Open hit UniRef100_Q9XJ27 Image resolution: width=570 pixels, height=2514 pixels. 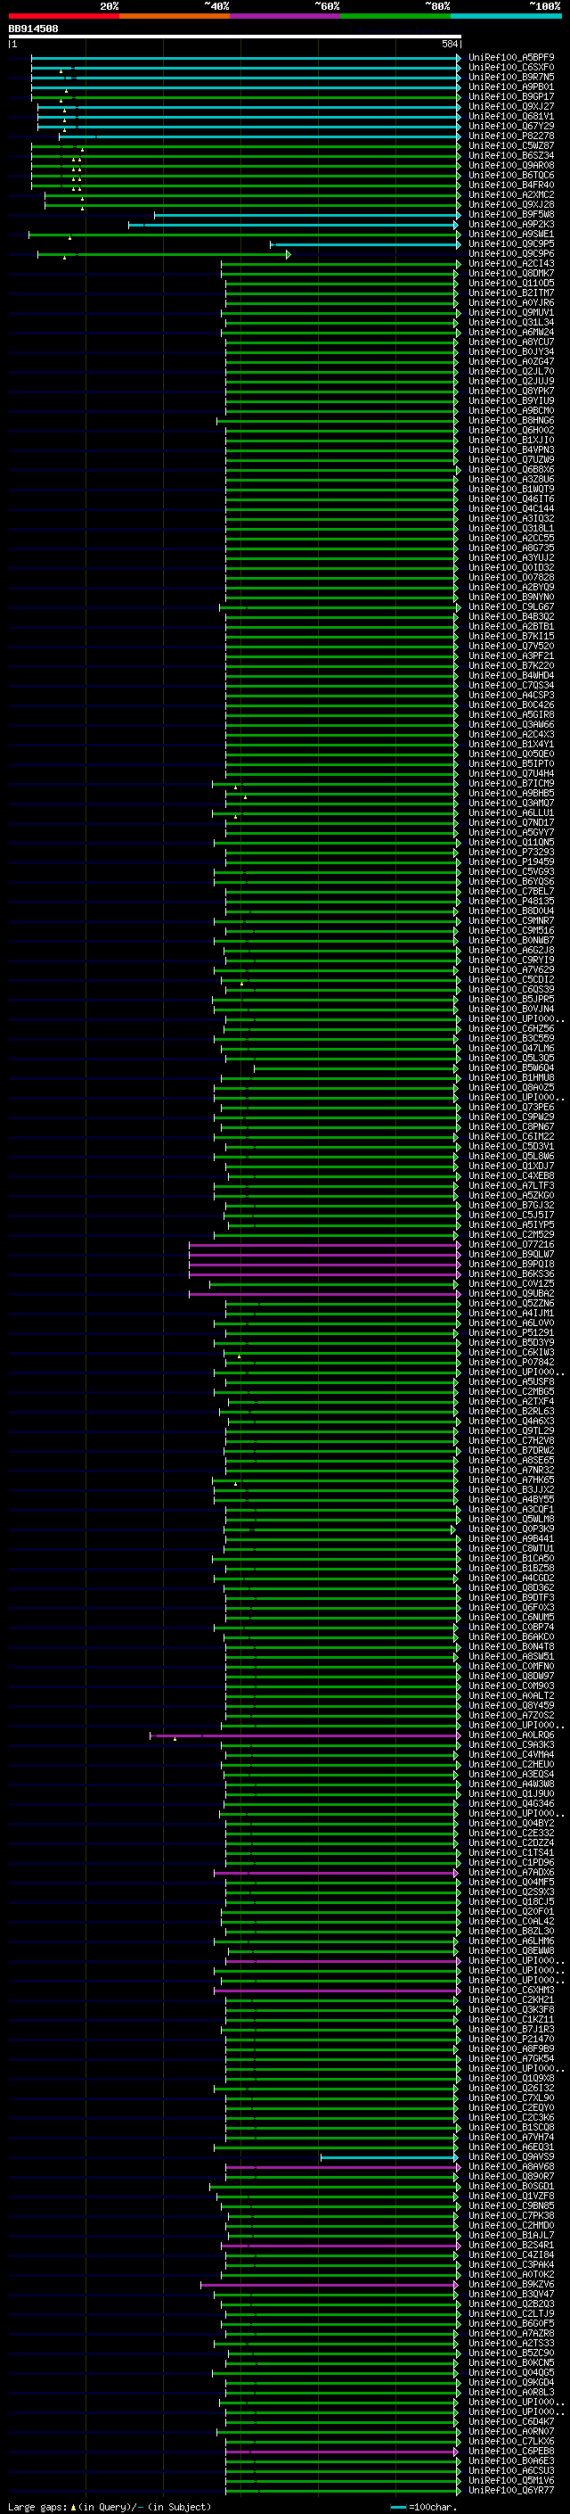click(x=510, y=106)
